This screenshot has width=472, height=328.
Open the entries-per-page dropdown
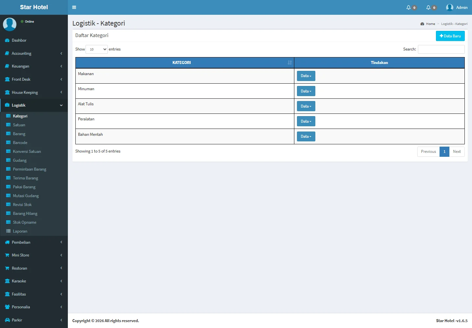click(x=97, y=49)
